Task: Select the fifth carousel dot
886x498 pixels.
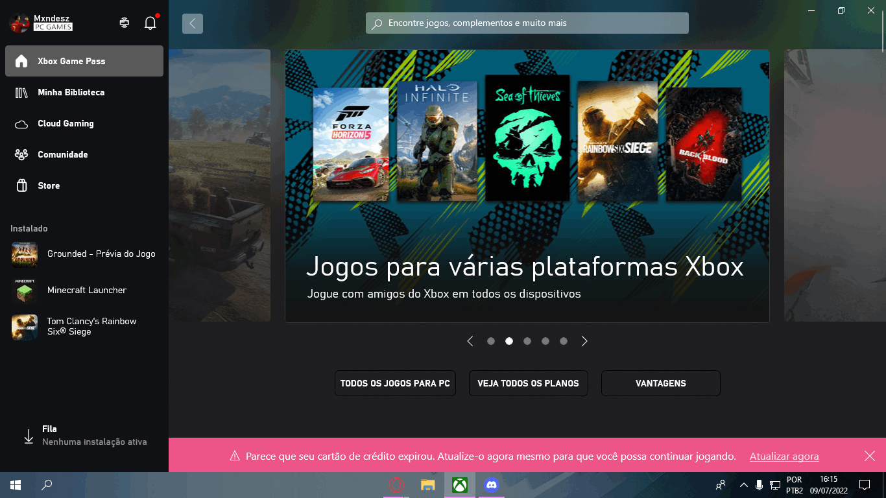Action: (x=564, y=341)
